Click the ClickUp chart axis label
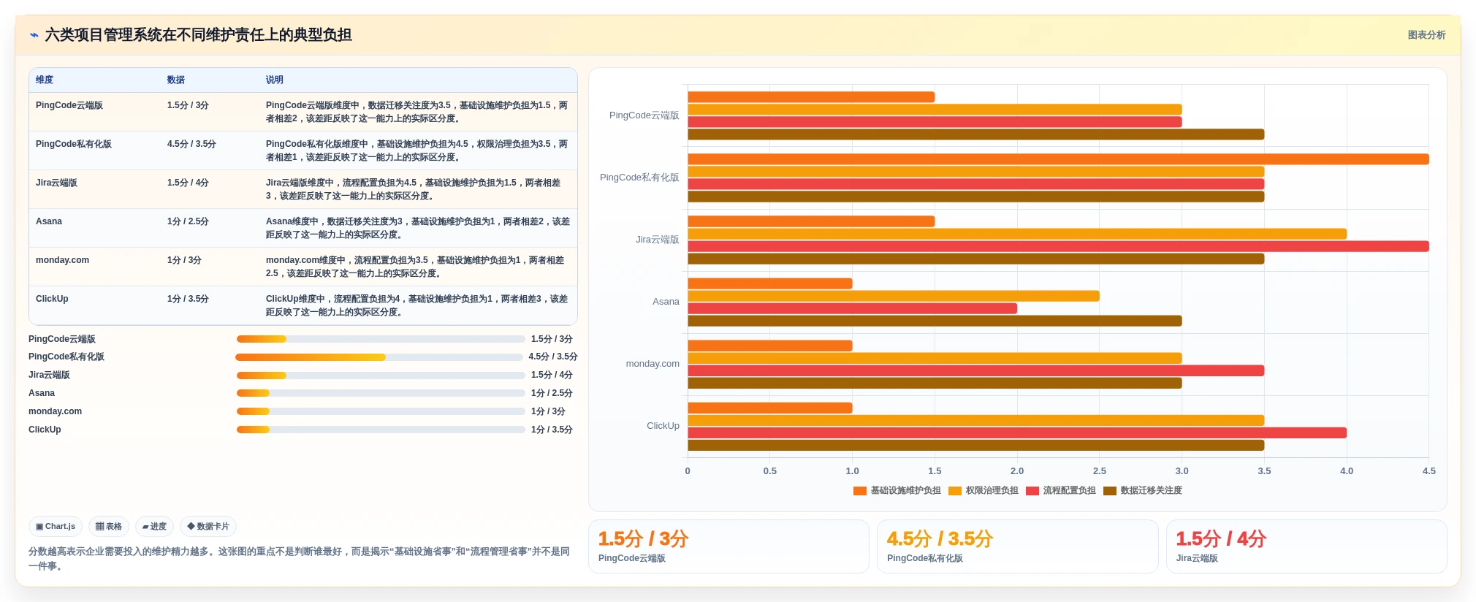The width and height of the screenshot is (1476, 602). click(663, 426)
